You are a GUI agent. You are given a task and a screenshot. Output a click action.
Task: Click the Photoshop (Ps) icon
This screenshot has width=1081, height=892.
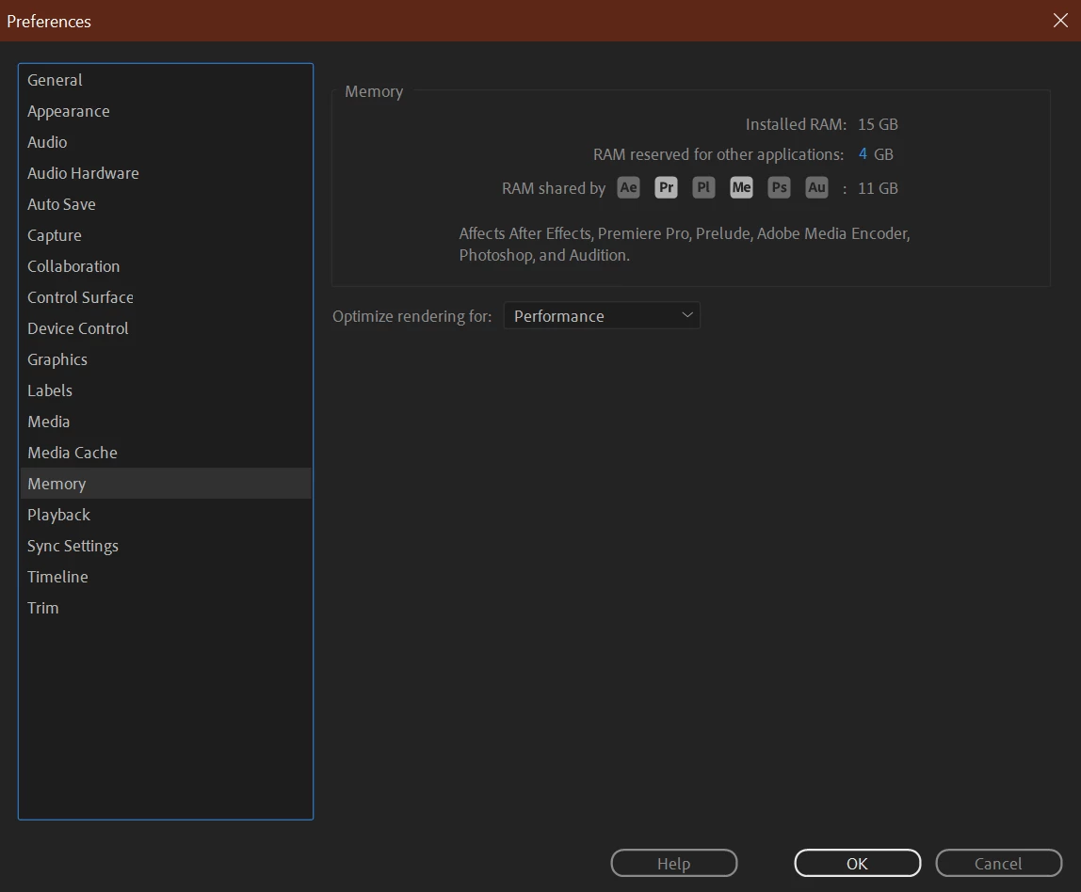click(779, 187)
